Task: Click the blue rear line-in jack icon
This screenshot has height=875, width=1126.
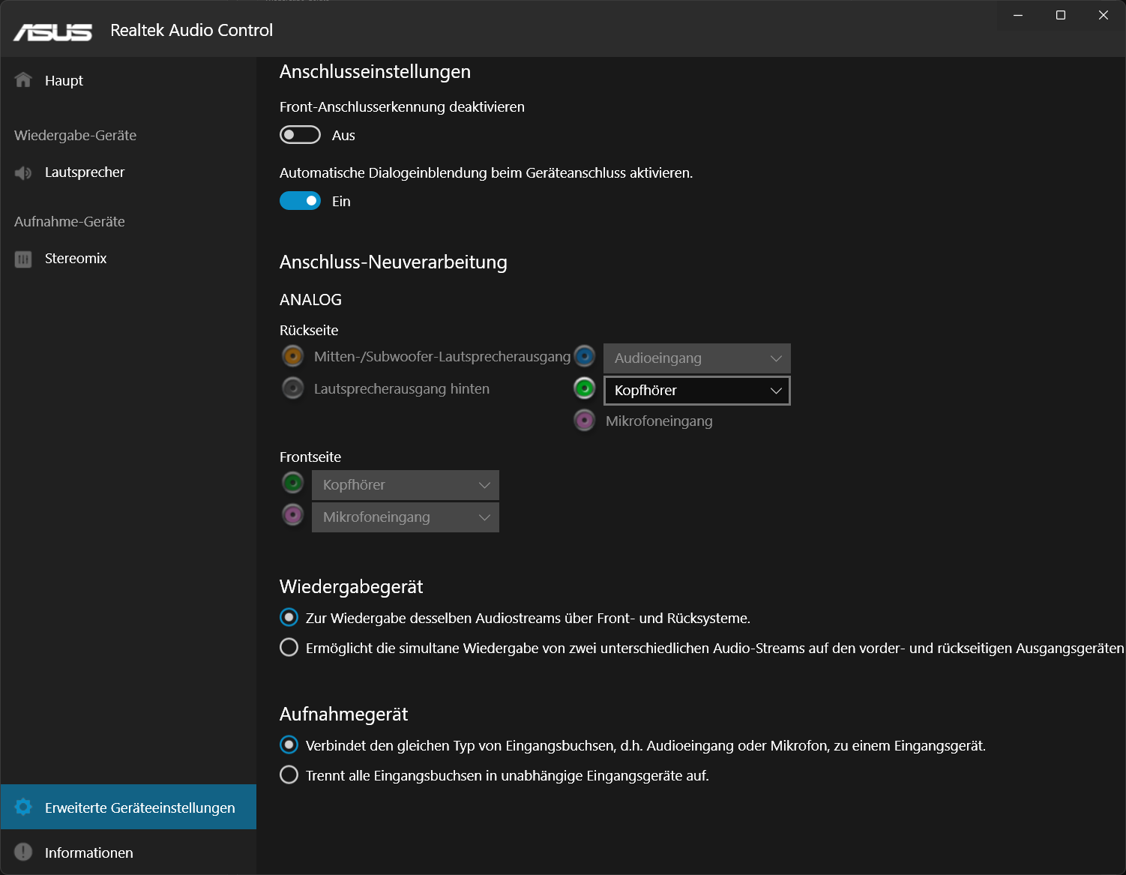Action: 584,356
